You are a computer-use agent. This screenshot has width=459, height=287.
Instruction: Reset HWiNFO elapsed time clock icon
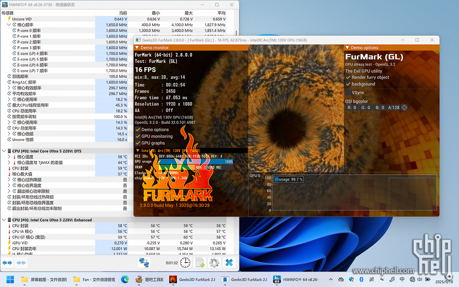pyautogui.click(x=185, y=263)
